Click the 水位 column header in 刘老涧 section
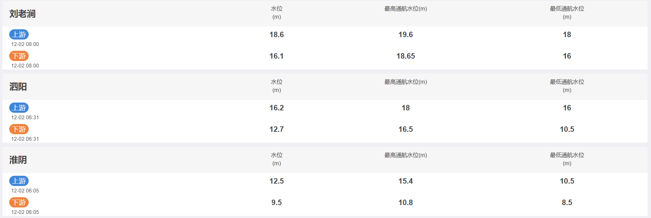Viewport: 651px width, 218px height. coord(277,13)
